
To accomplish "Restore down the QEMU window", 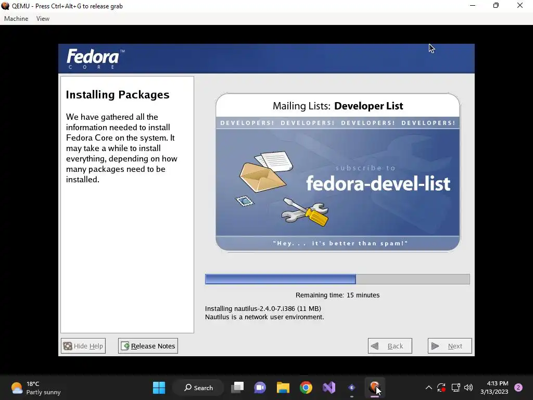I will point(496,6).
